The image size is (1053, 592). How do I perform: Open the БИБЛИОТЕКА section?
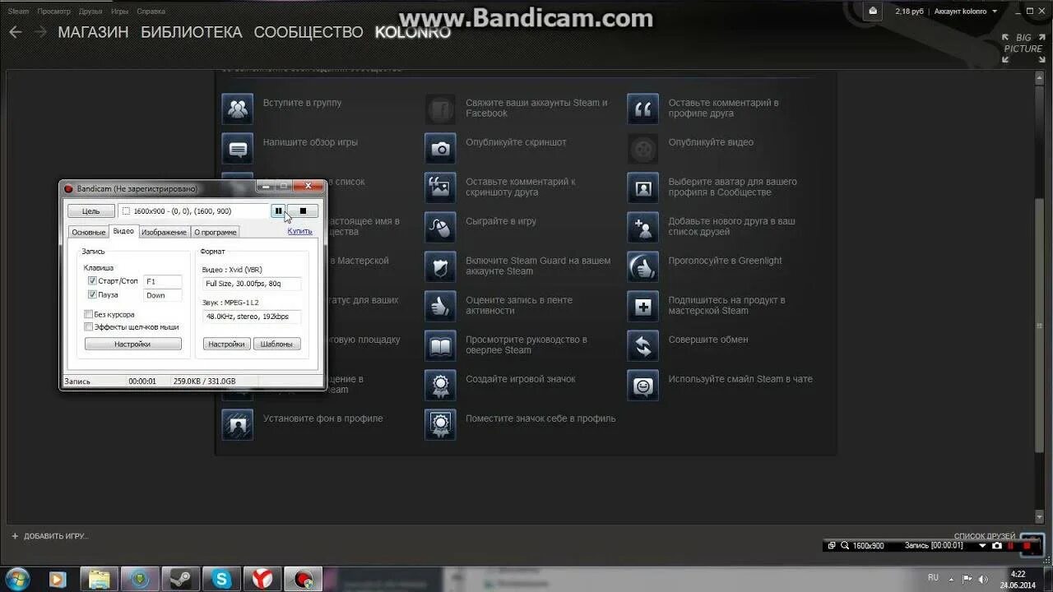click(191, 32)
